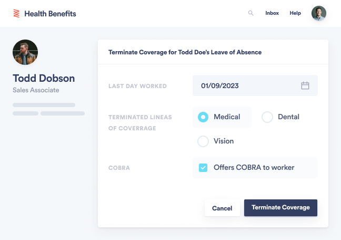Screen dimensions: 341x240
Task: Select the Dental coverage radio button
Action: (267, 117)
